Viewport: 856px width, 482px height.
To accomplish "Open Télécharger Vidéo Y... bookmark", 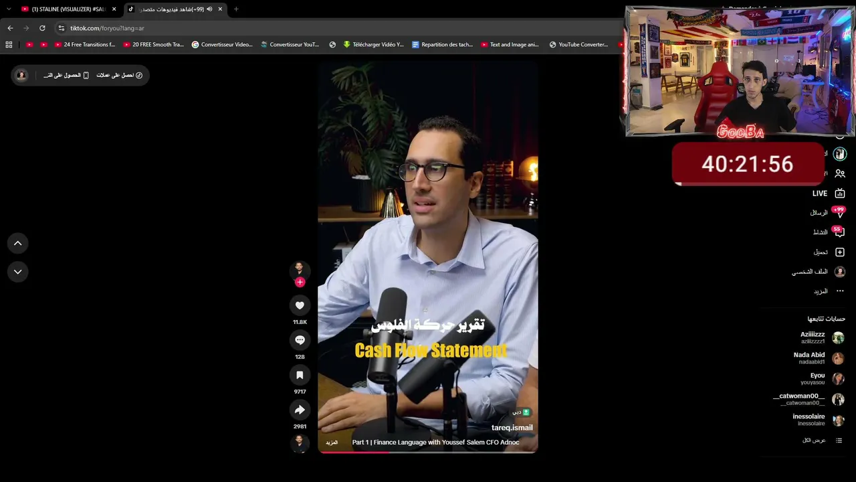I will [x=373, y=45].
